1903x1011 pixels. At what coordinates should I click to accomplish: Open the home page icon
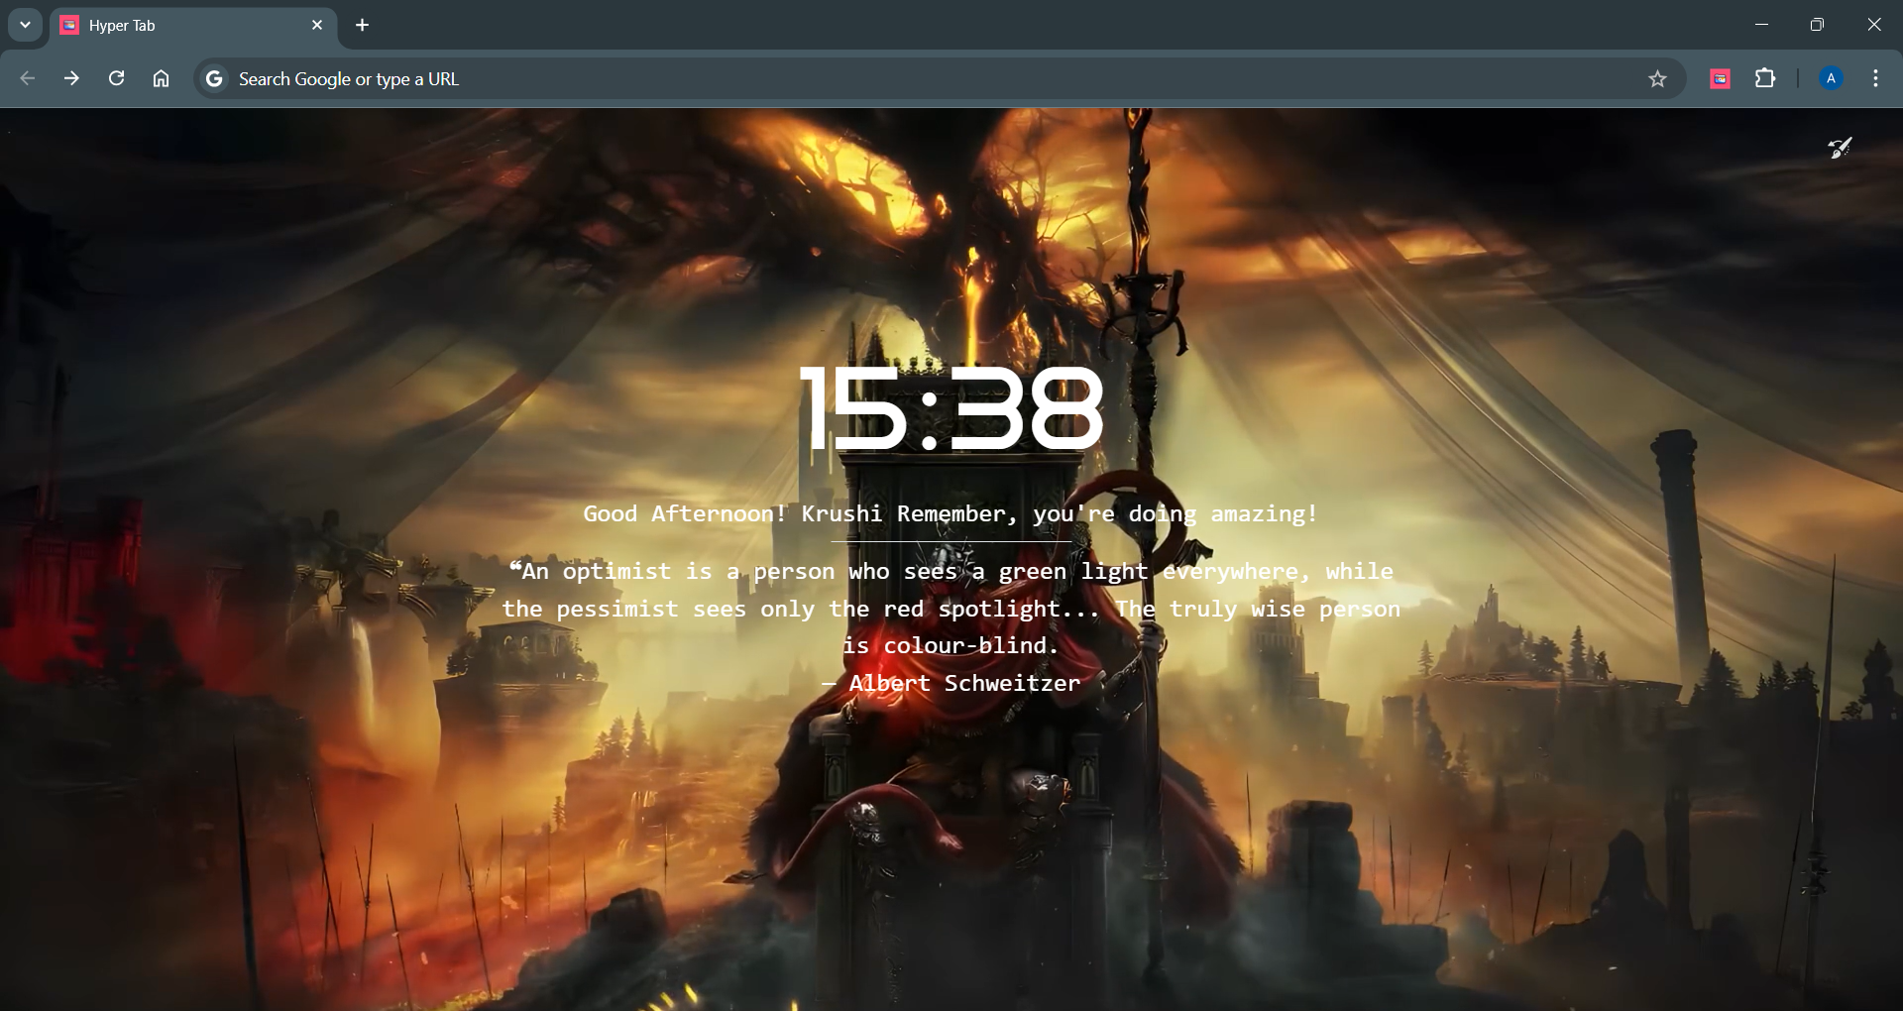click(161, 78)
